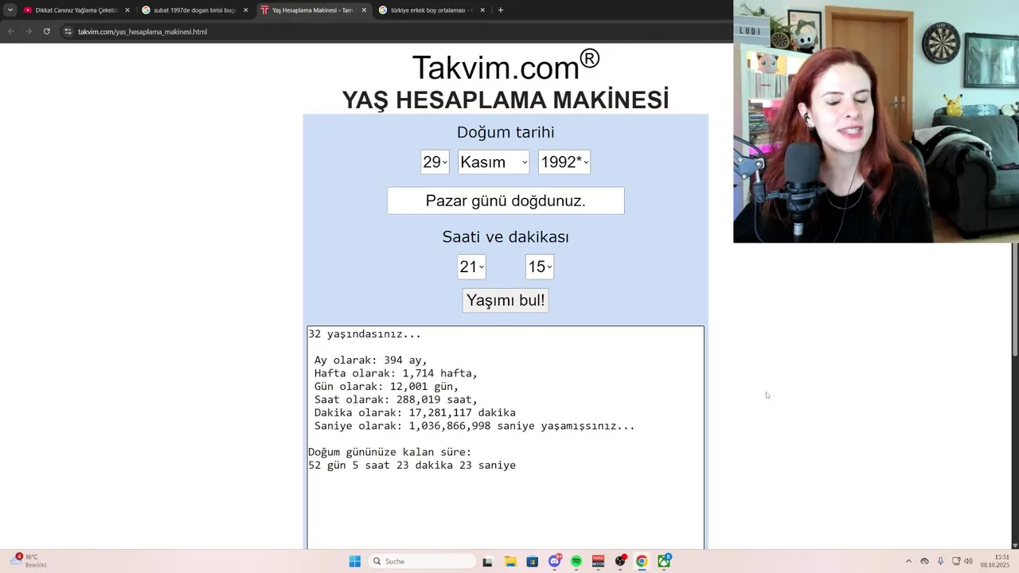Click the '32 yaşındasınız...' line in results
Viewport: 1019px width, 573px height.
click(365, 333)
